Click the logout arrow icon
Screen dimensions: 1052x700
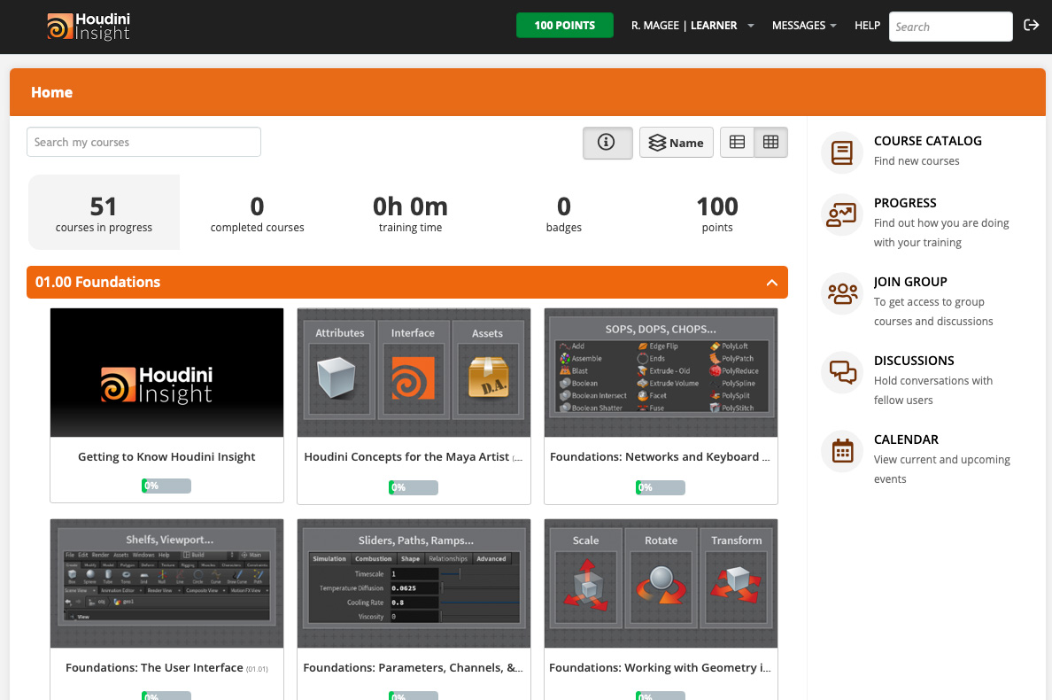click(1032, 26)
